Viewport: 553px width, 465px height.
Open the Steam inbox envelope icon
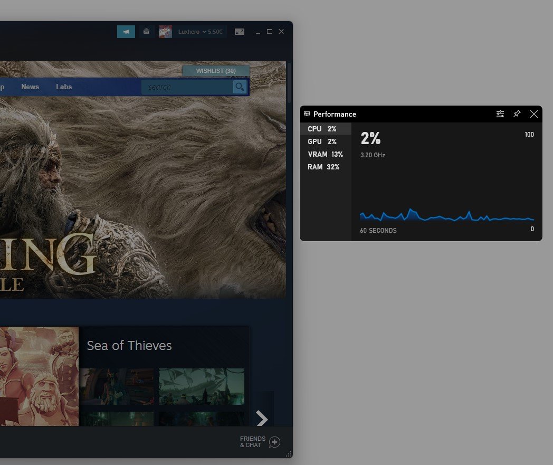point(146,32)
